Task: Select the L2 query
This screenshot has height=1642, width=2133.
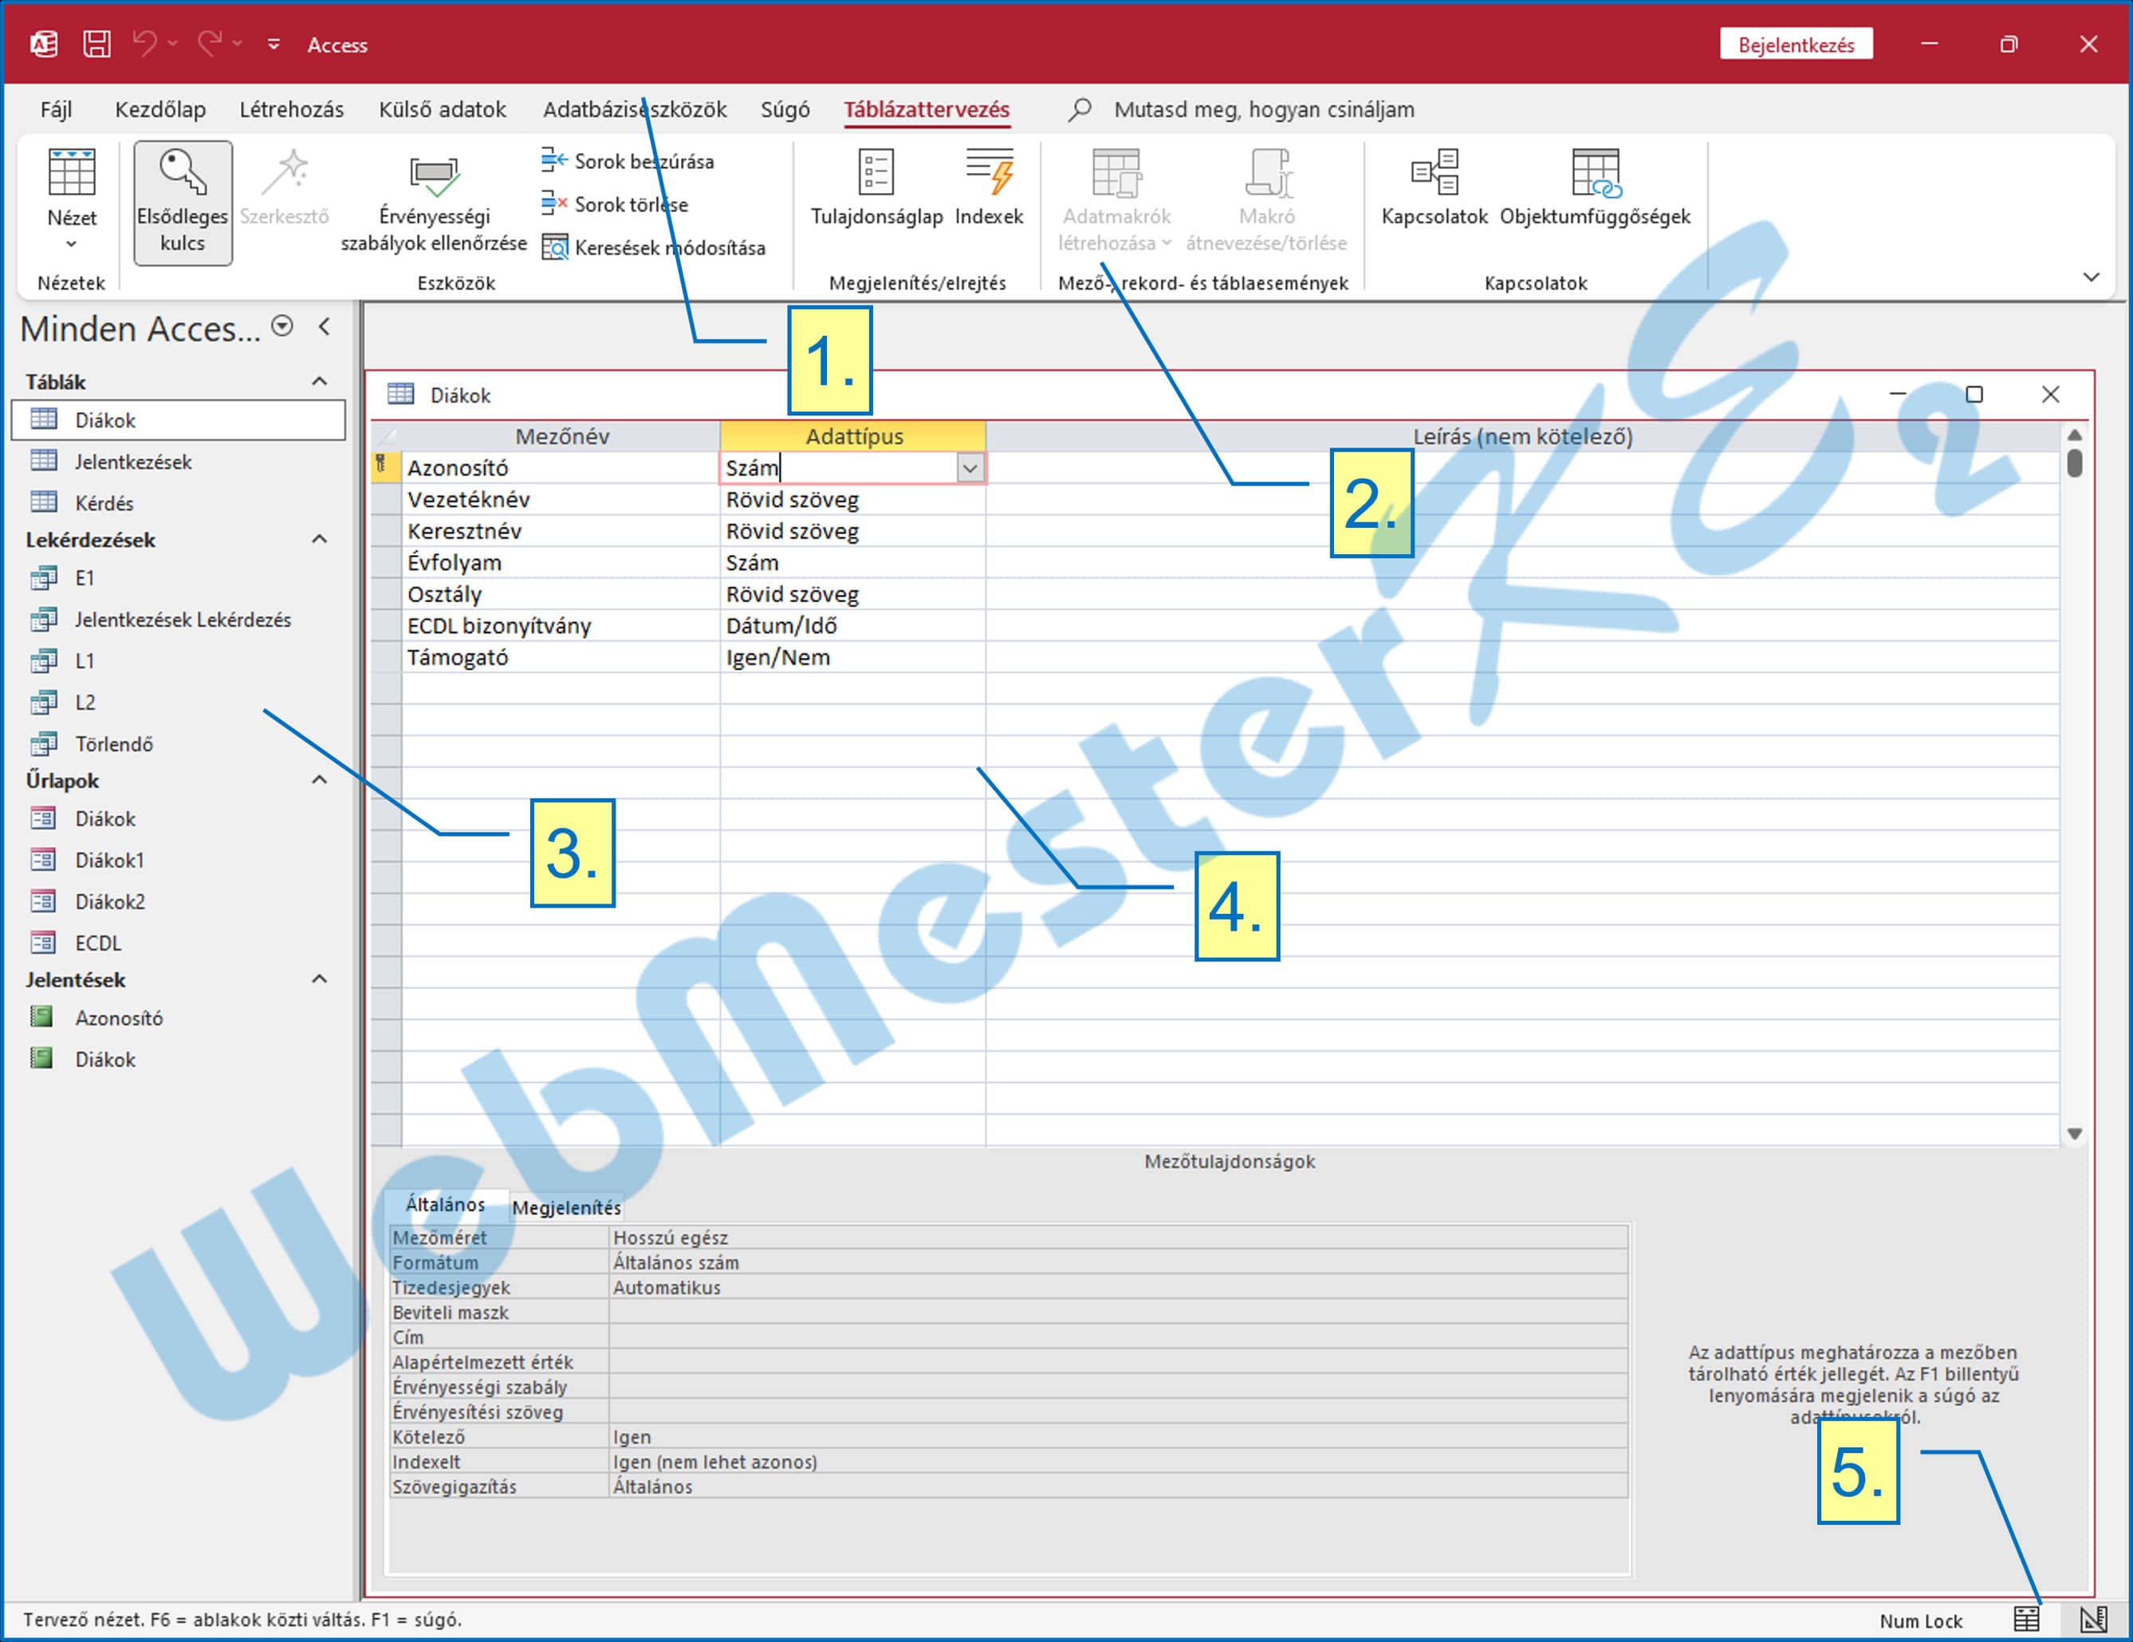Action: (x=179, y=703)
